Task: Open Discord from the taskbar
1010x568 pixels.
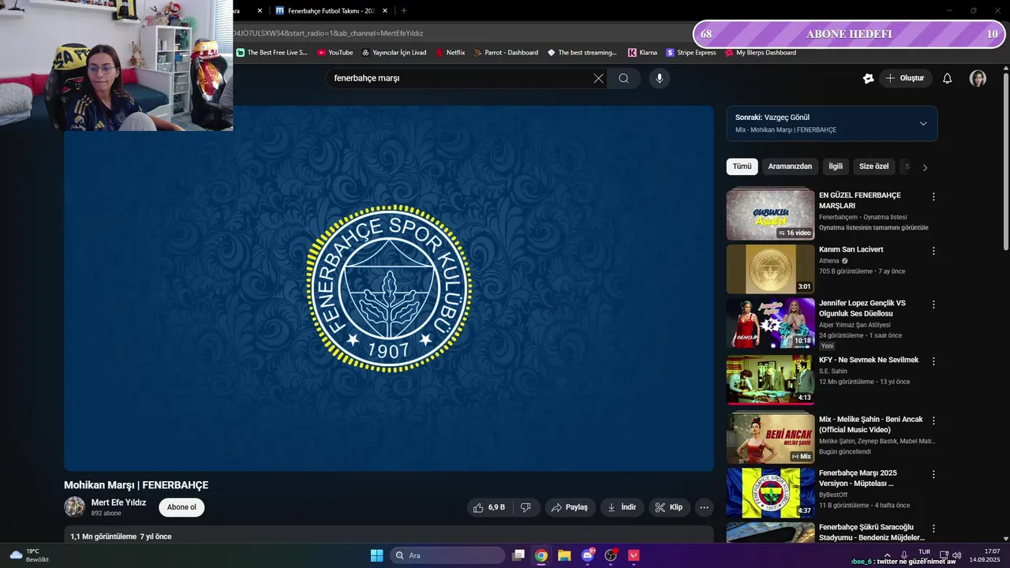Action: 587,555
